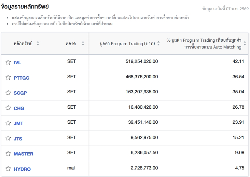
Task: View the JMT stock link
Action: coord(18,123)
